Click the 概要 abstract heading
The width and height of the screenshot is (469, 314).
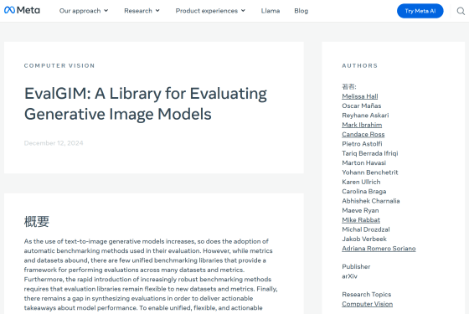coord(37,222)
